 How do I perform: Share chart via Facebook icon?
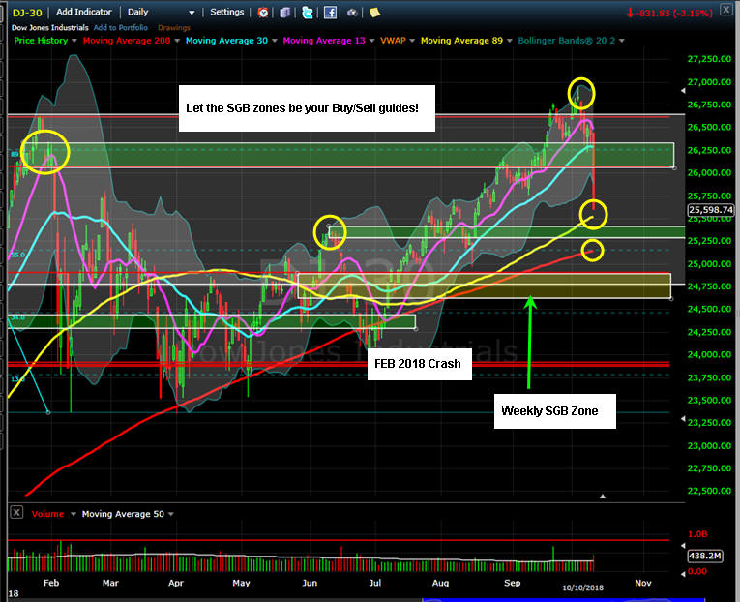pos(330,13)
